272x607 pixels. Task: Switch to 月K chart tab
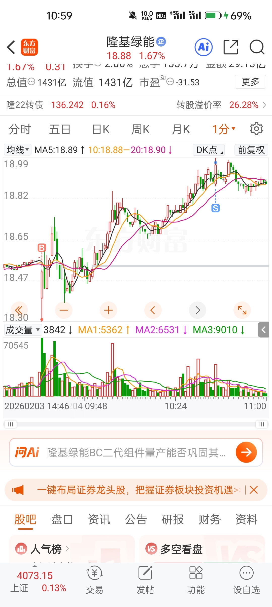point(181,129)
